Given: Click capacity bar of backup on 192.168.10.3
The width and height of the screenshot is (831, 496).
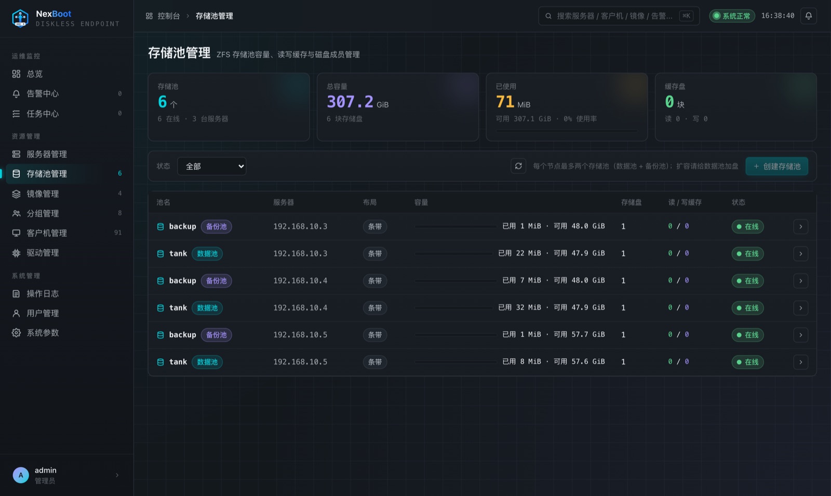Looking at the screenshot, I should (455, 226).
